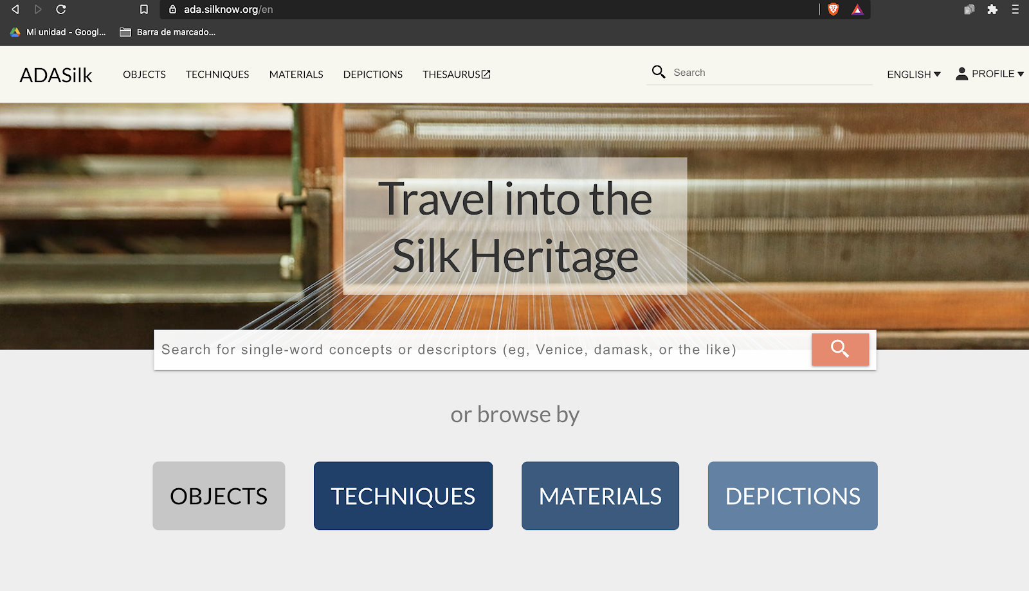Screen dimensions: 1029x591
Task: Click the 'or browse by' text
Action: point(515,415)
